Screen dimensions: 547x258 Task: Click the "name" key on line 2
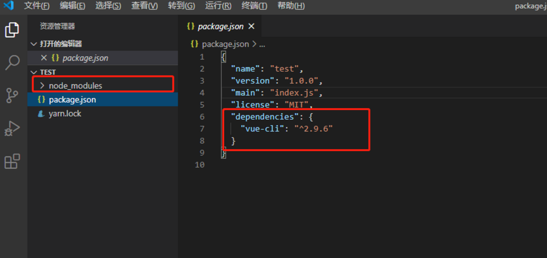(x=245, y=69)
